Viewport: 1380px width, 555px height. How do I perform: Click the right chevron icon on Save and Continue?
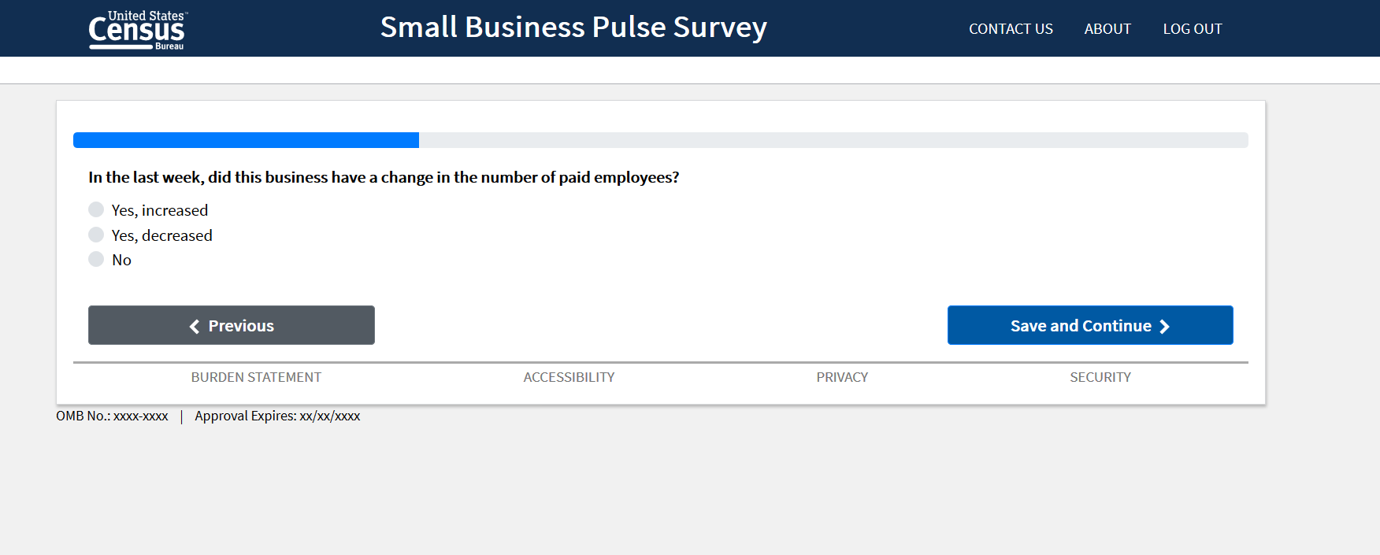[x=1164, y=327]
